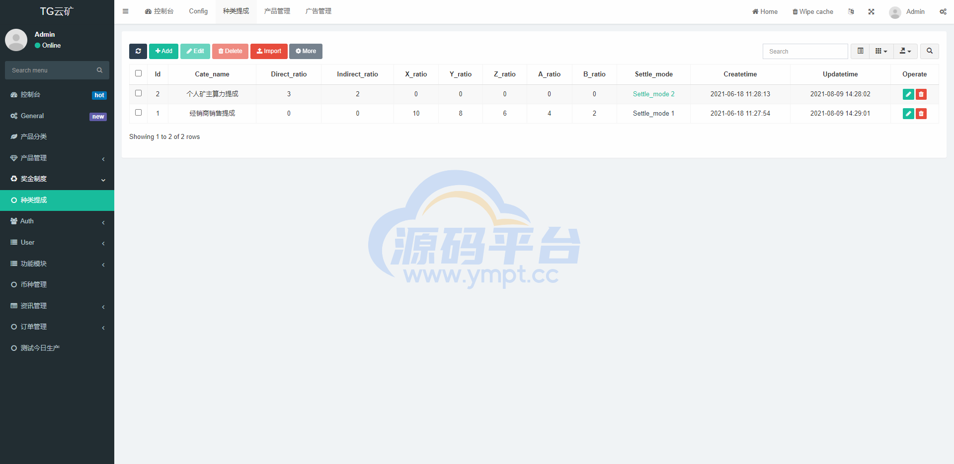Toggle fullscreen mode icon
Image resolution: width=954 pixels, height=464 pixels.
[x=871, y=11]
